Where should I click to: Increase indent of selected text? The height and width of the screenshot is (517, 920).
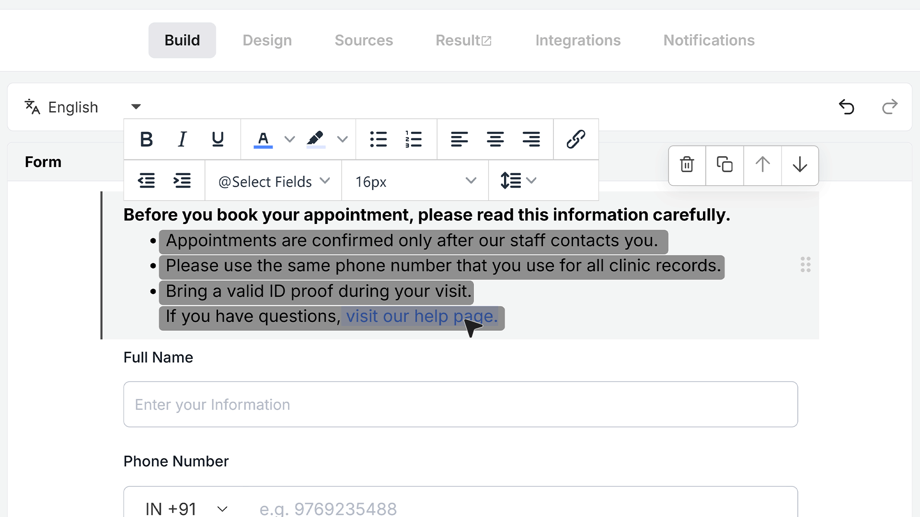[182, 180]
